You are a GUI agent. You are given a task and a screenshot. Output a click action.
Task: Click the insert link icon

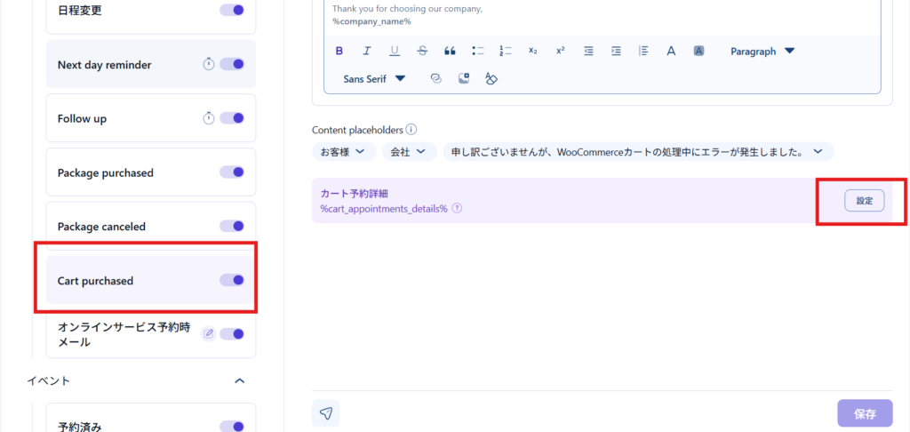435,78
